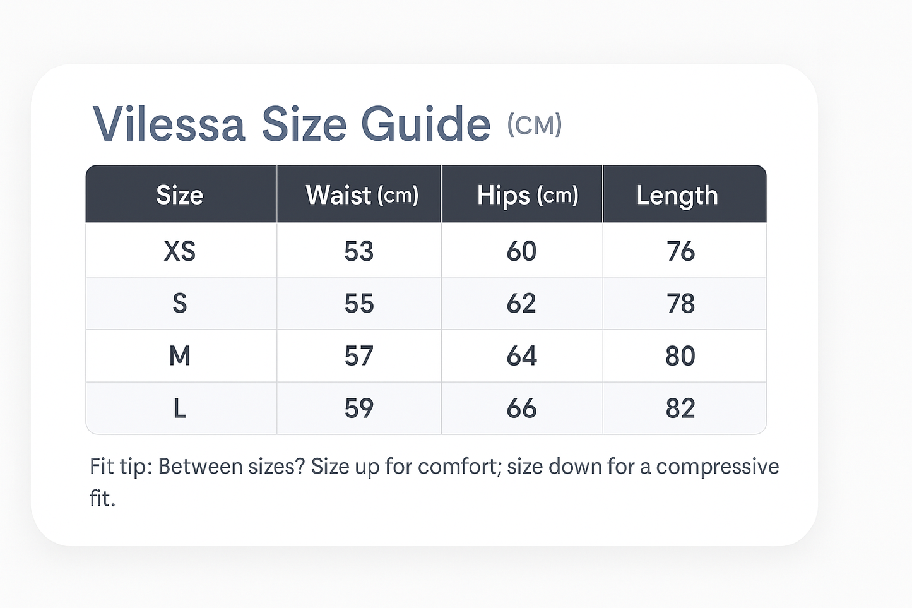The width and height of the screenshot is (912, 608).
Task: Click hips value 60 for XS
Action: (x=521, y=251)
